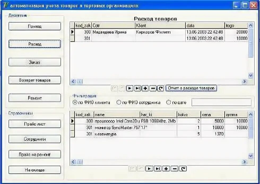Delete record with lower navigator minus

coord(175,169)
